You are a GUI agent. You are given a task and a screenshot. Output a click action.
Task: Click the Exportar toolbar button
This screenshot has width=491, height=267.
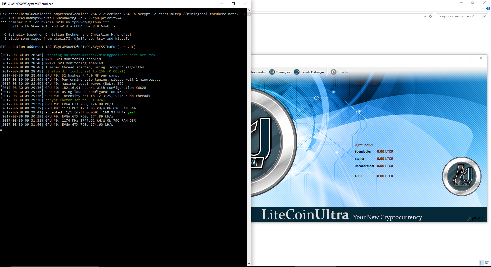pos(340,72)
